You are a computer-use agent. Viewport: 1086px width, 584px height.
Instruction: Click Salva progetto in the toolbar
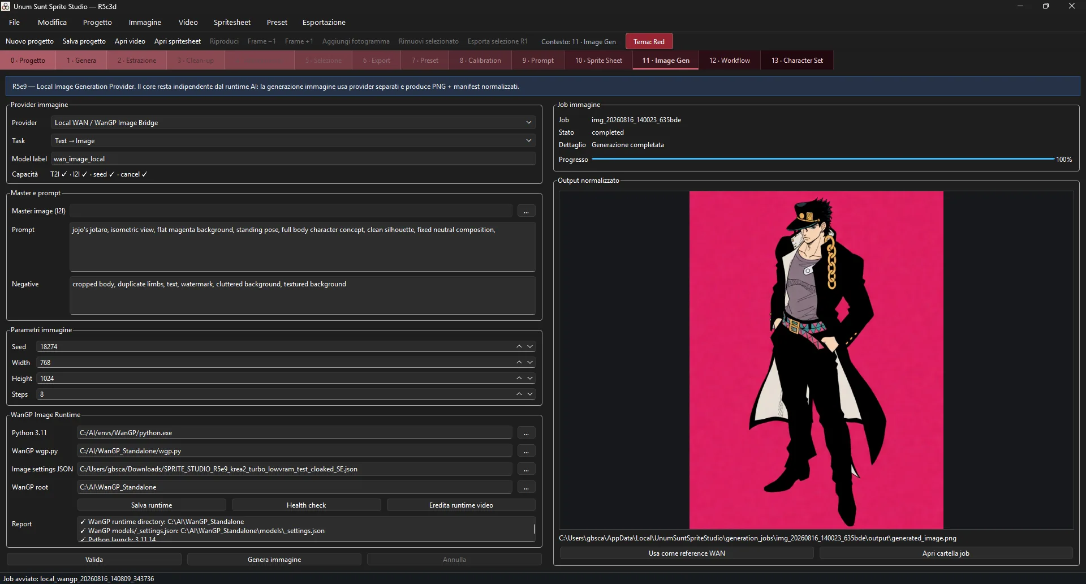[84, 41]
